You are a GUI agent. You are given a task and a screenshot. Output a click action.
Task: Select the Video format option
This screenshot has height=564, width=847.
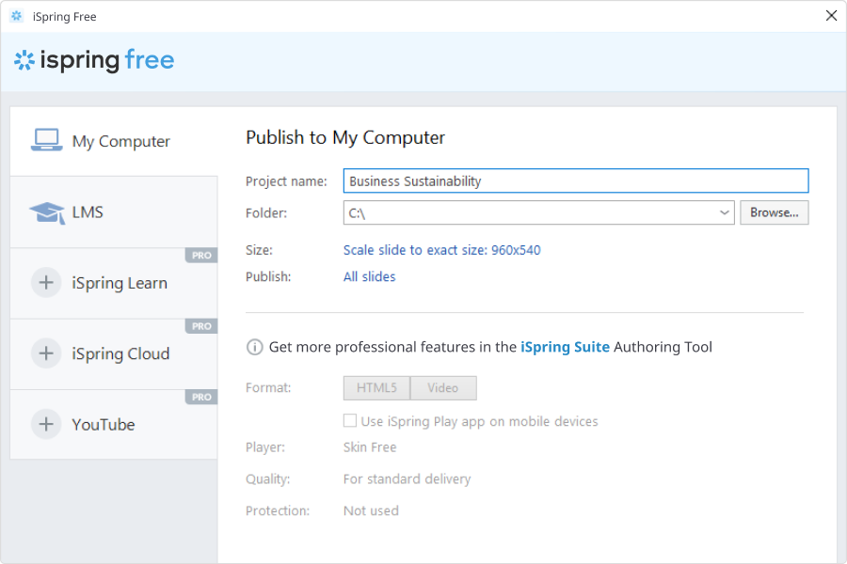click(443, 387)
